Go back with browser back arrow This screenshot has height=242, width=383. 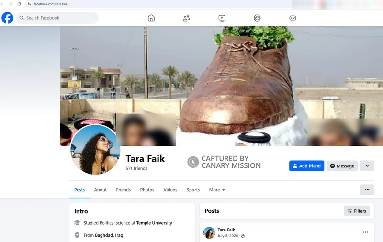pyautogui.click(x=2, y=4)
